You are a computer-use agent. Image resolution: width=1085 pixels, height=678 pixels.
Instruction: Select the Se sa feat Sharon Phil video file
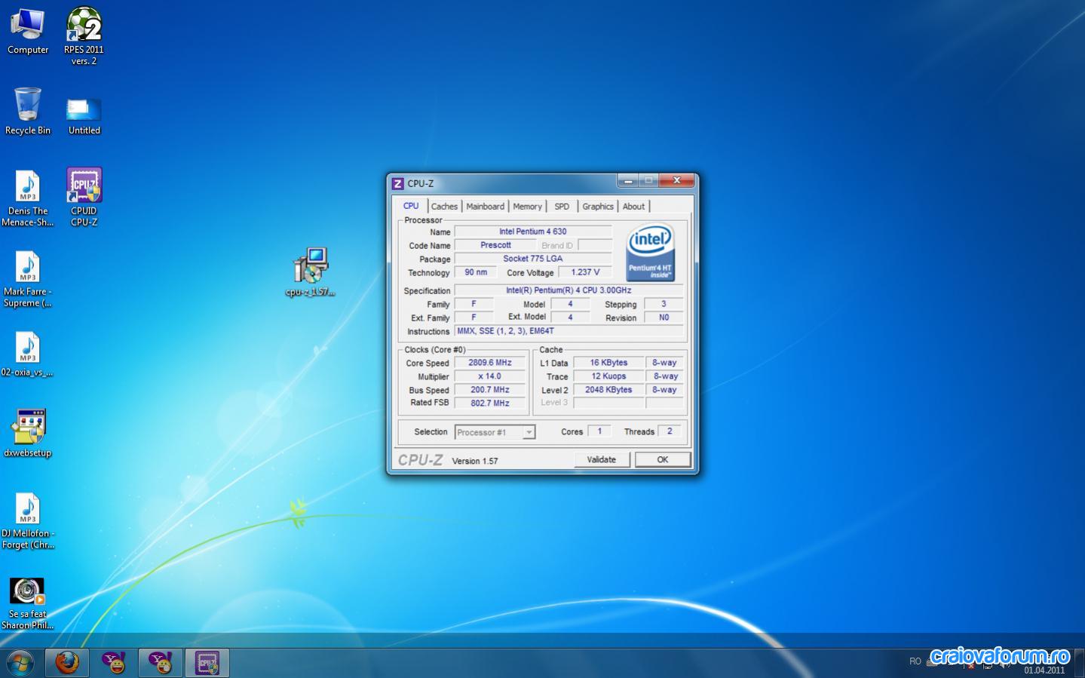28,603
